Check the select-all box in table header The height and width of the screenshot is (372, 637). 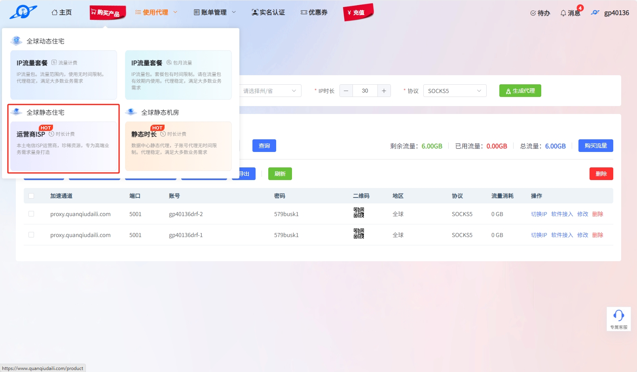click(x=31, y=196)
